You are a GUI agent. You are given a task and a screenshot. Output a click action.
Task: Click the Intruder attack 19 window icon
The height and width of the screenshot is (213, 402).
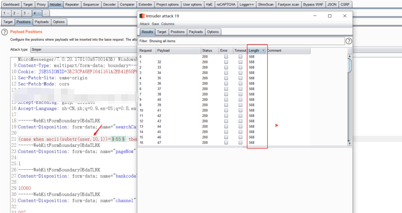[142, 16]
